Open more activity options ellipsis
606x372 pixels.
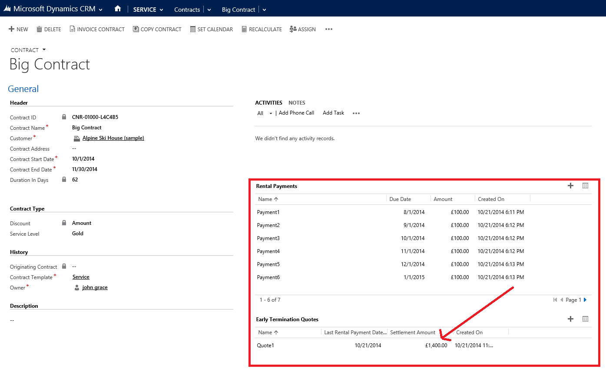tap(356, 113)
